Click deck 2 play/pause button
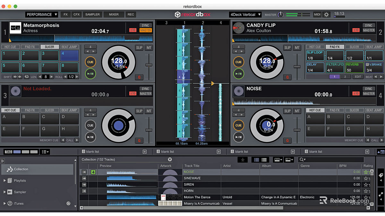Image resolution: width=385 pixels, height=216 pixels. point(238,74)
